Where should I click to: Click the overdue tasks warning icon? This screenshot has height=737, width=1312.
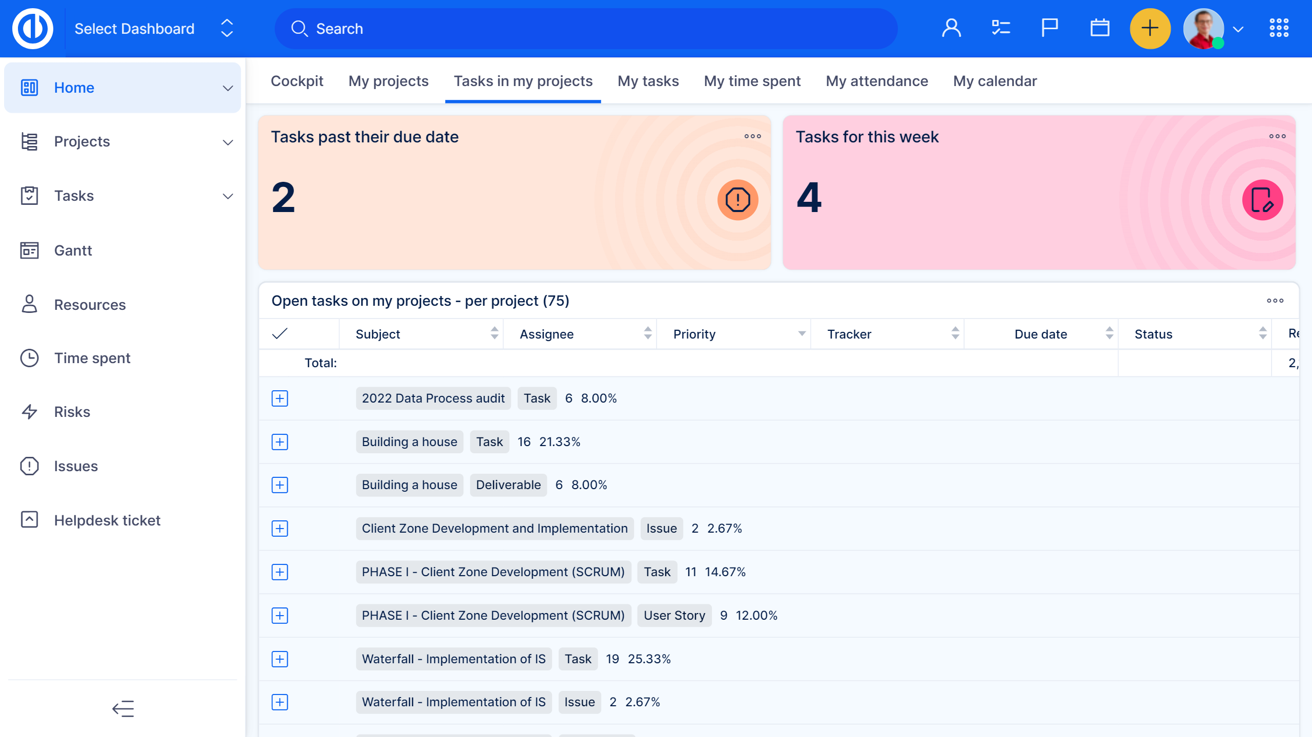pos(737,200)
